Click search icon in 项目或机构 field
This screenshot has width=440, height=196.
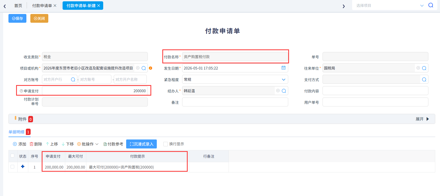point(144,68)
